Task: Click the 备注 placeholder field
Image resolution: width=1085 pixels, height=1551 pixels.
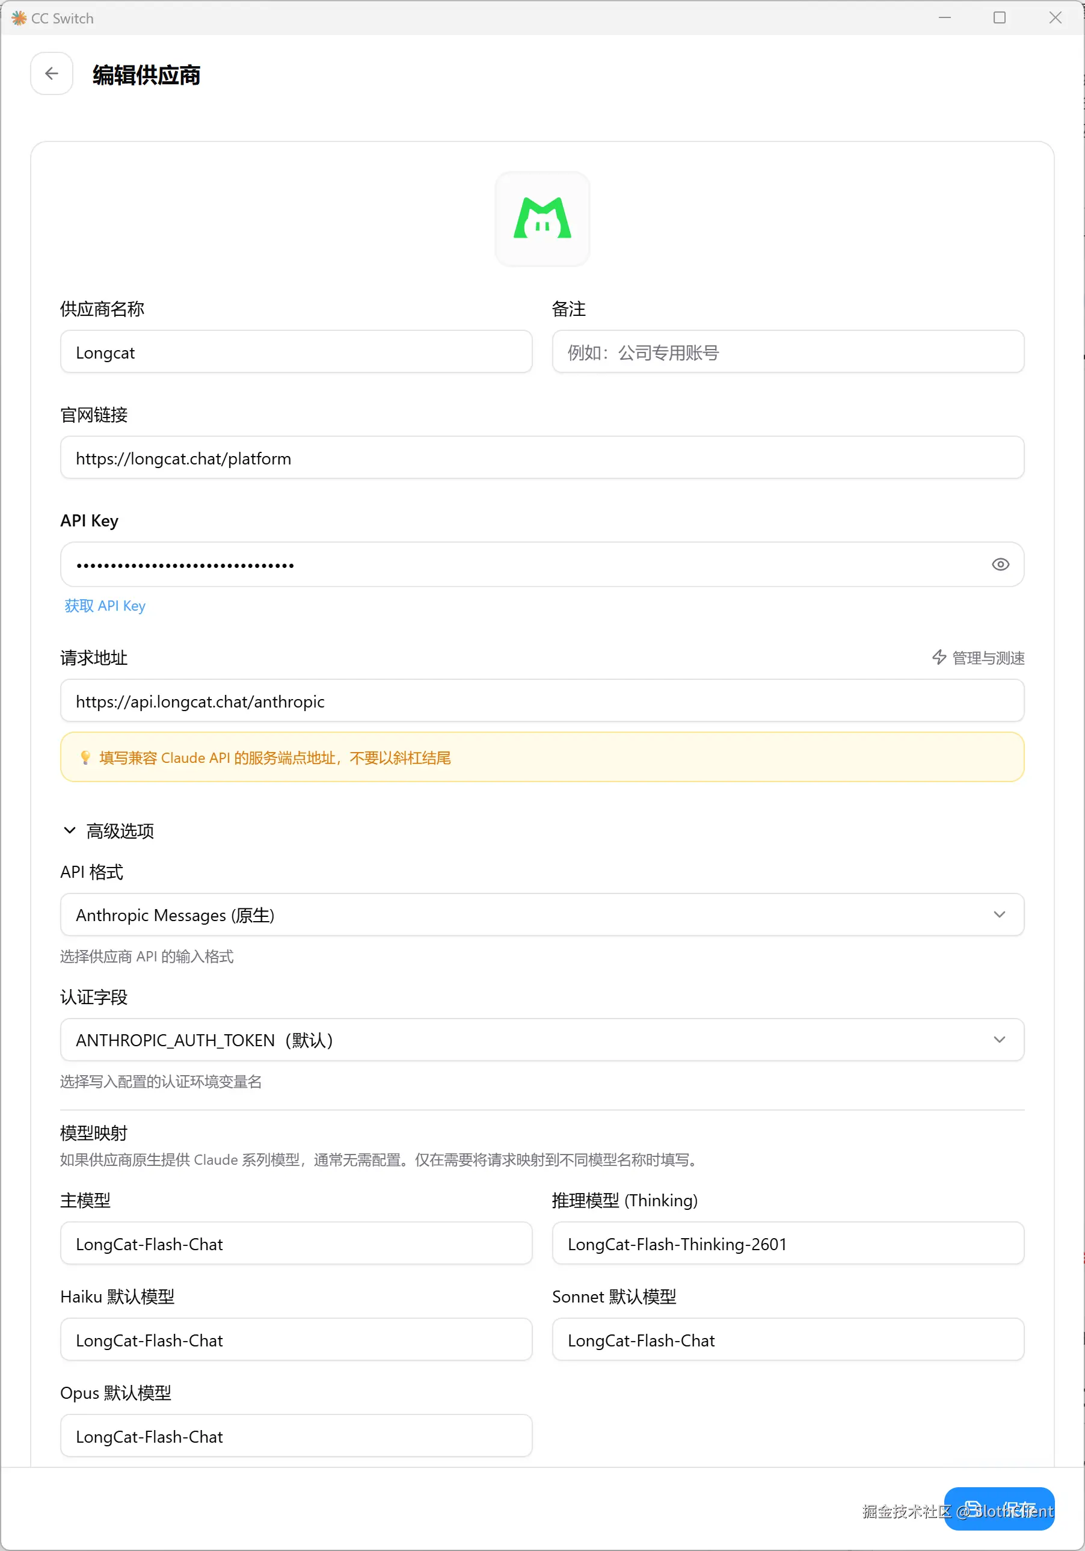Action: point(787,352)
